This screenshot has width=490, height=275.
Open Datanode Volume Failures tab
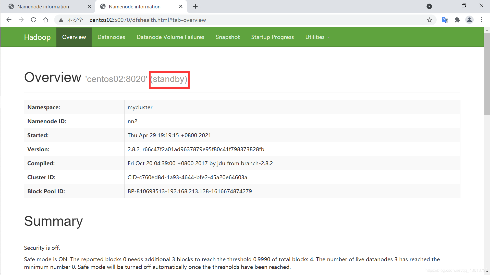pos(170,37)
